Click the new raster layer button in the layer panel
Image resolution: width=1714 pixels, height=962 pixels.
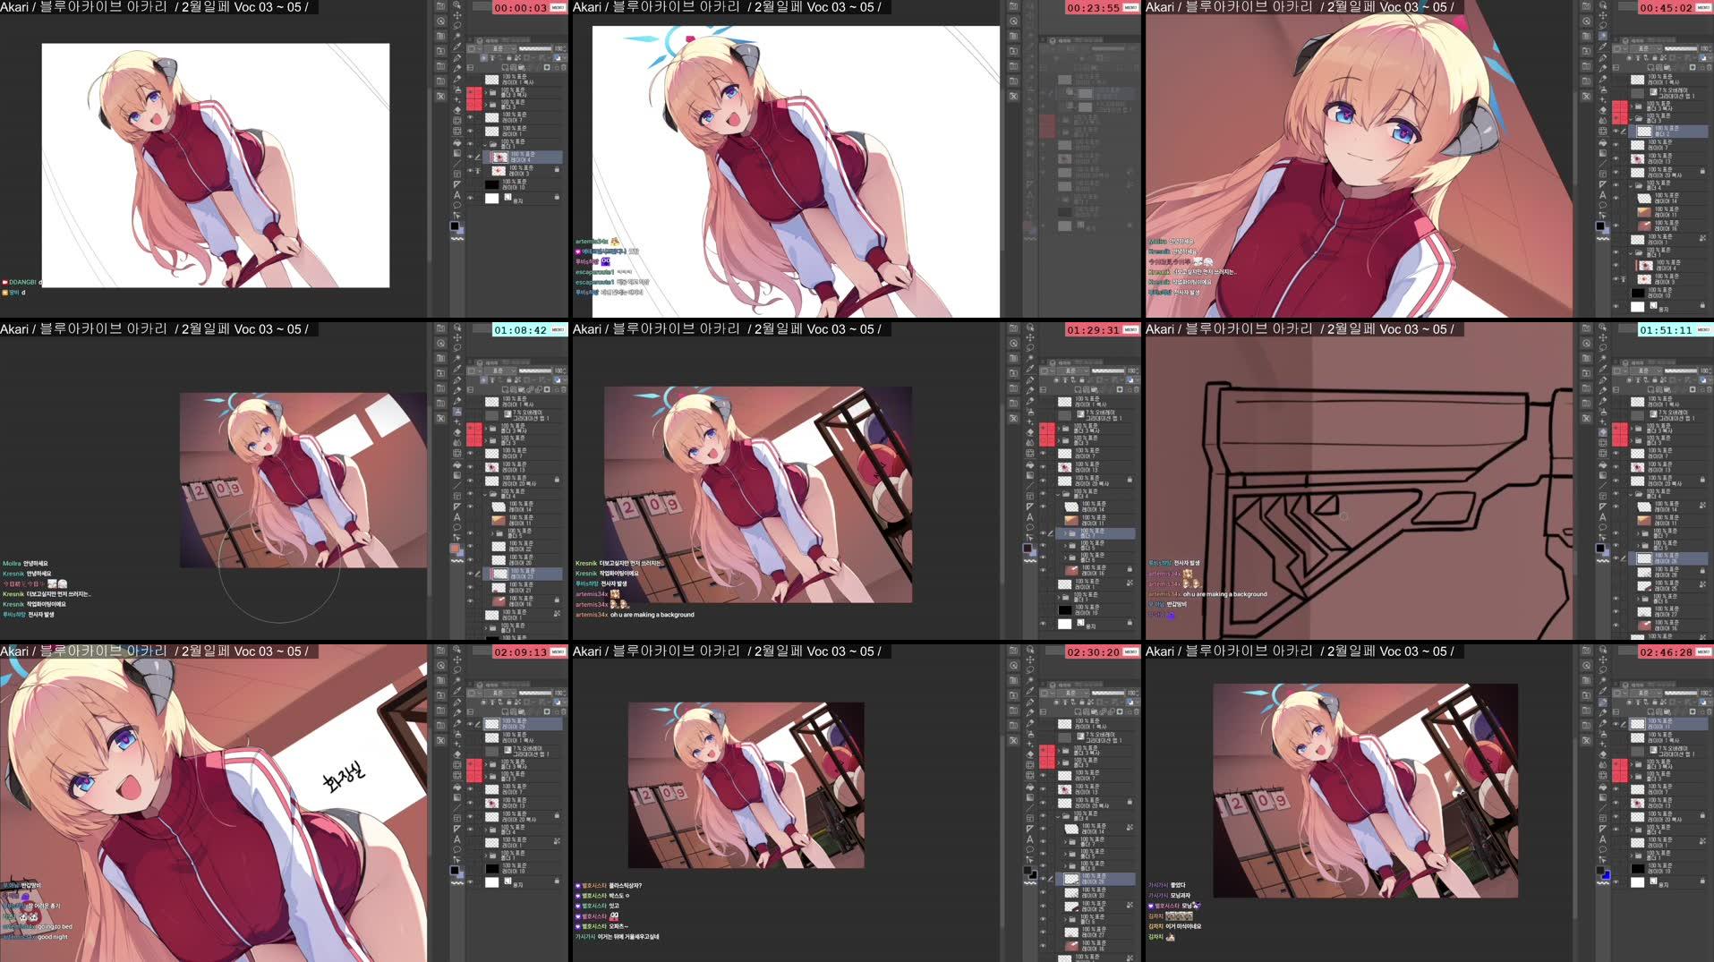506,67
